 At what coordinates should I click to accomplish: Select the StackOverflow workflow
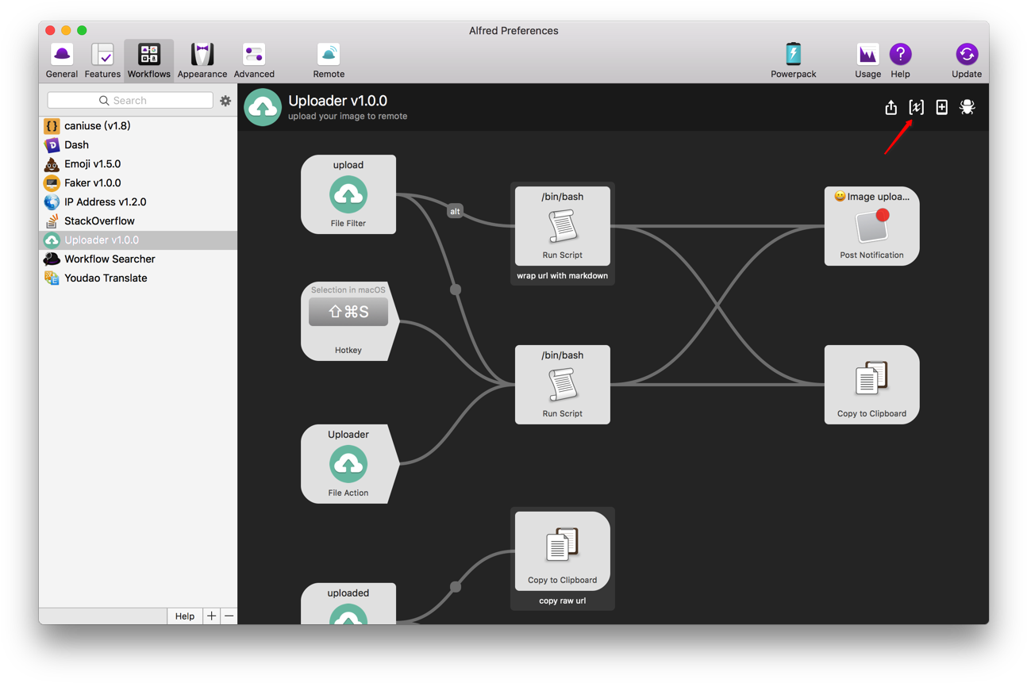click(x=138, y=221)
